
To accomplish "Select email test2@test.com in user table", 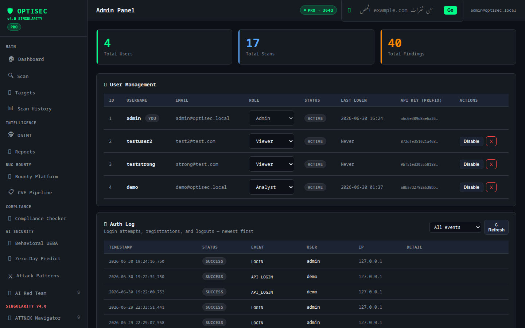I will [195, 141].
